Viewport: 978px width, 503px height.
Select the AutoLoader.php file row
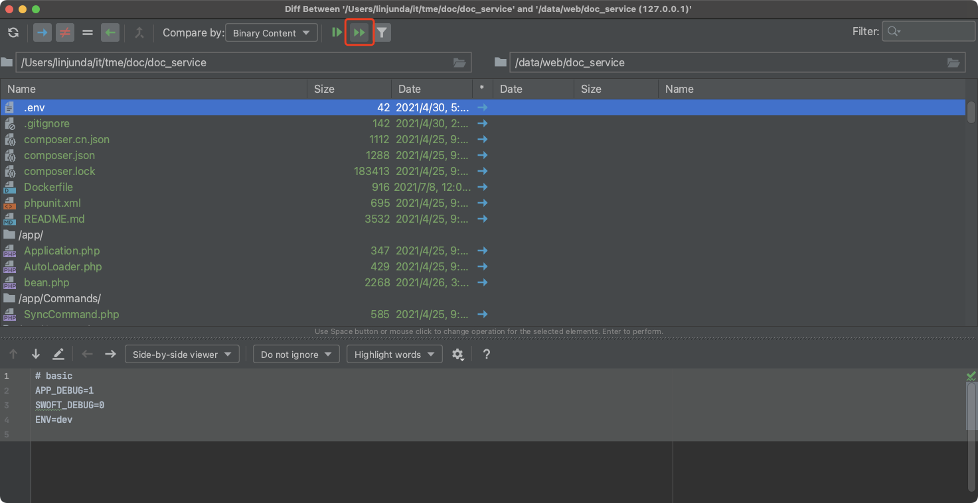pyautogui.click(x=483, y=266)
